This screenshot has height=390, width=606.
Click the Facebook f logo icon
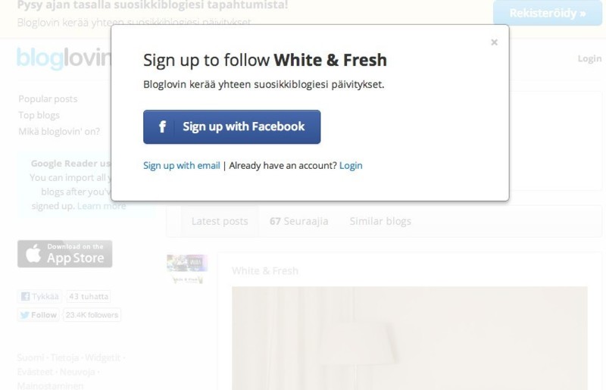(x=162, y=126)
